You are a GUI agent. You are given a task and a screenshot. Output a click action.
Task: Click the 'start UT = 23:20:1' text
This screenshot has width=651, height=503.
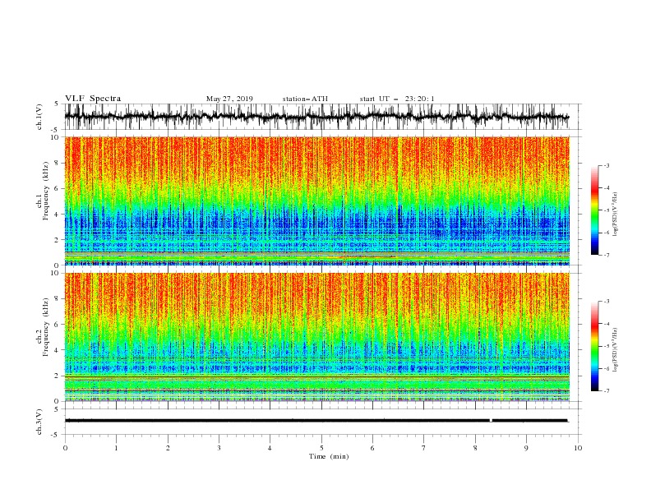pos(397,99)
